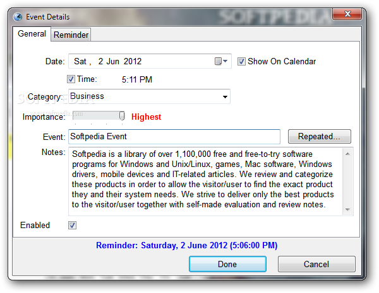
Task: Close the Event Details dialog
Action: point(347,14)
